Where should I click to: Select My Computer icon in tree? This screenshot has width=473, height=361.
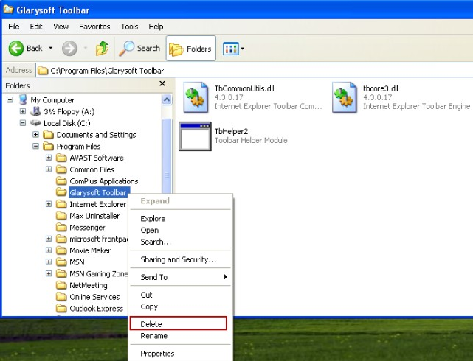pos(23,99)
